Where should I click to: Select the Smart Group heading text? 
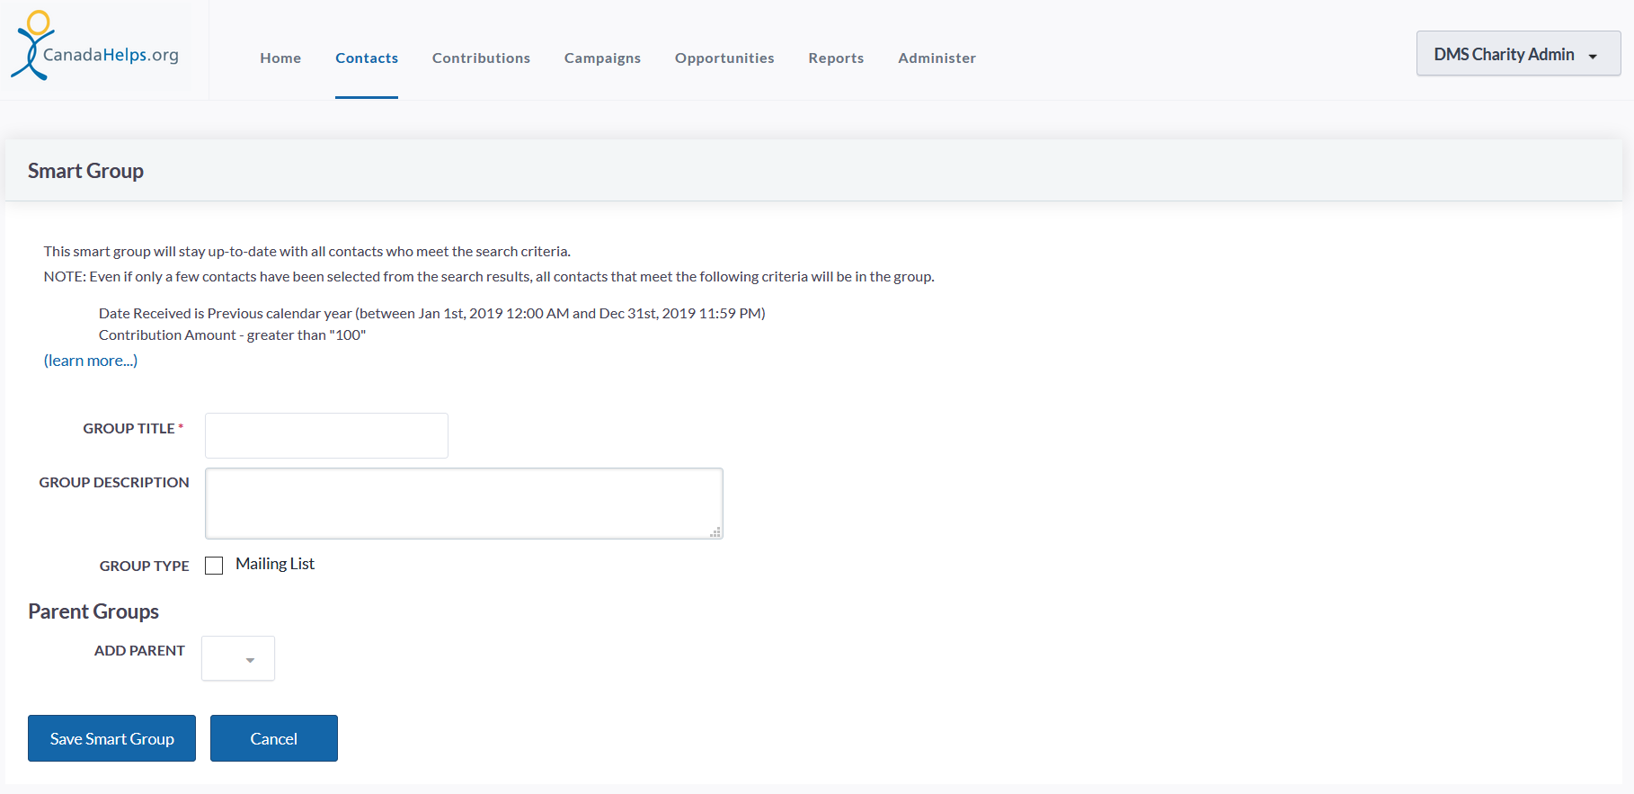coord(85,171)
